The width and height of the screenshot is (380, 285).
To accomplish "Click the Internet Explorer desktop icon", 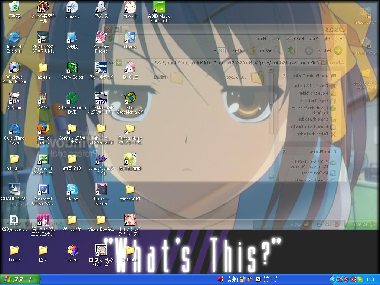I will 14,42.
